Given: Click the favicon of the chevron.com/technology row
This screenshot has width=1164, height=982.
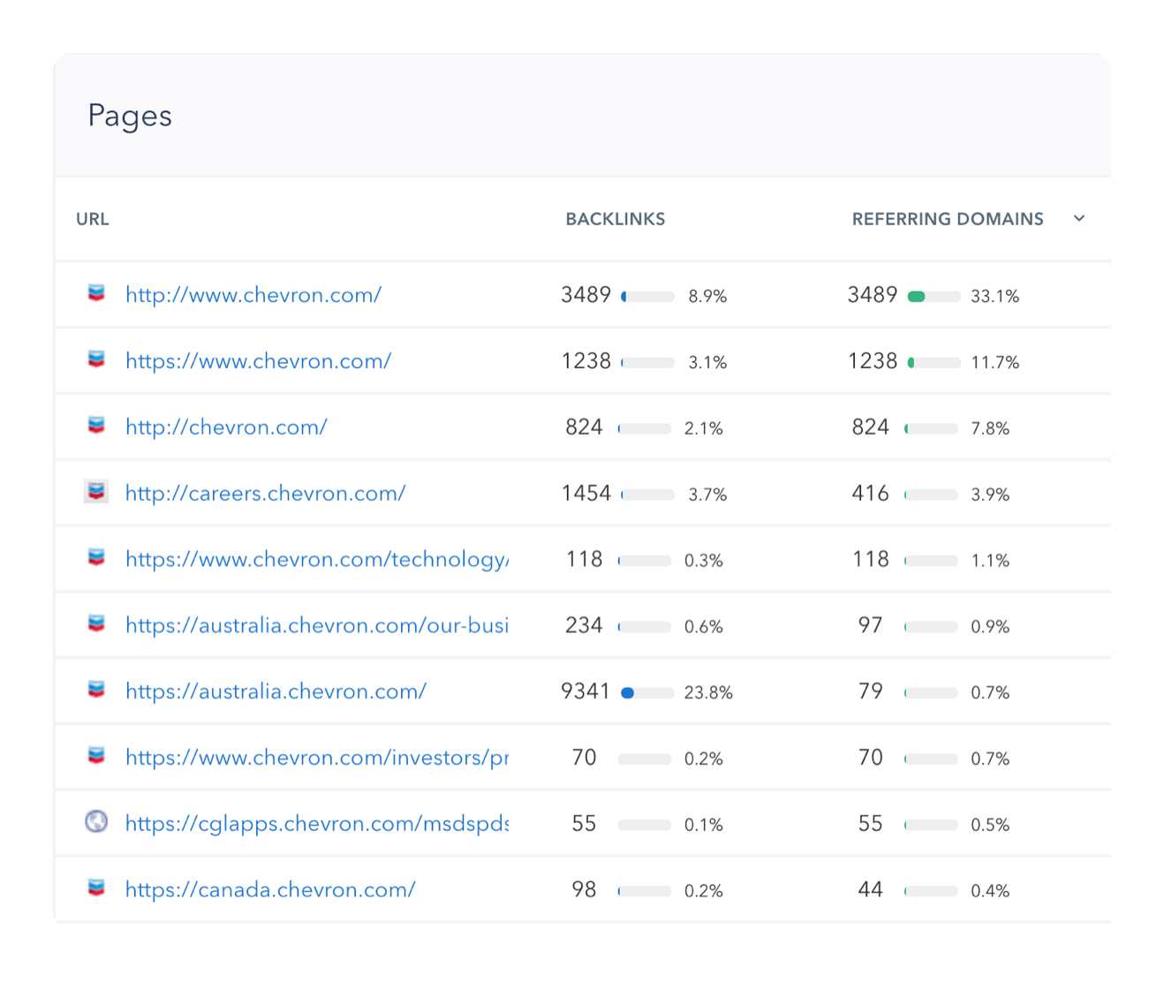Looking at the screenshot, I should 96,557.
